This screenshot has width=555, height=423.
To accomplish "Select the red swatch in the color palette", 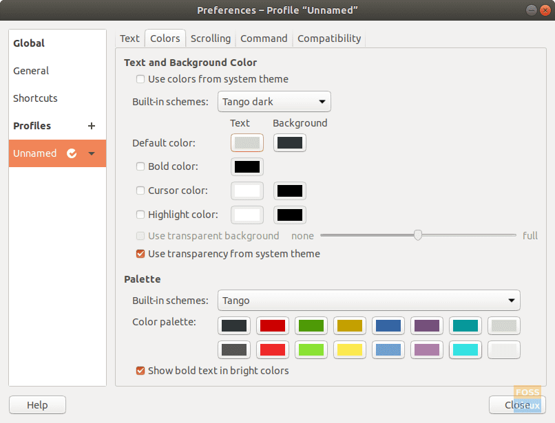I will click(x=272, y=325).
